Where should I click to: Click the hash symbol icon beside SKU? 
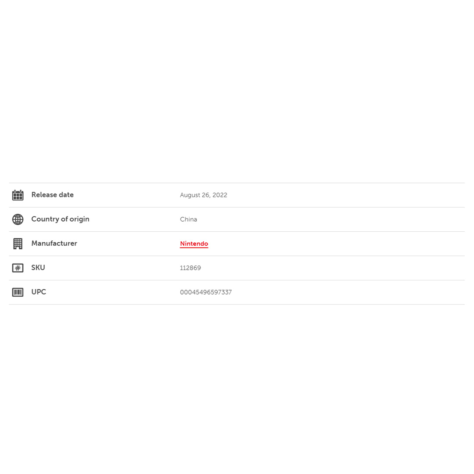(x=18, y=268)
